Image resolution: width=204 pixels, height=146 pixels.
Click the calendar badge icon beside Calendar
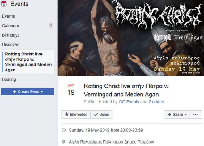pyautogui.click(x=51, y=26)
